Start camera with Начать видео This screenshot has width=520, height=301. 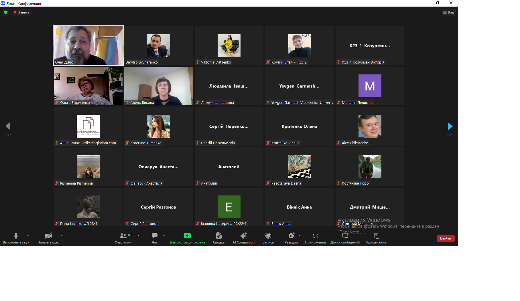click(48, 238)
